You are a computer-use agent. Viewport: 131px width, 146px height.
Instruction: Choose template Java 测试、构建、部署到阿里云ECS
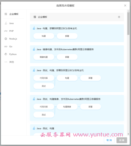click(77, 79)
